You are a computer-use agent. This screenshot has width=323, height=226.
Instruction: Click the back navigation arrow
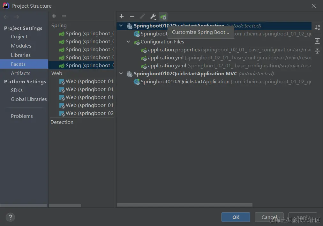coord(6,17)
